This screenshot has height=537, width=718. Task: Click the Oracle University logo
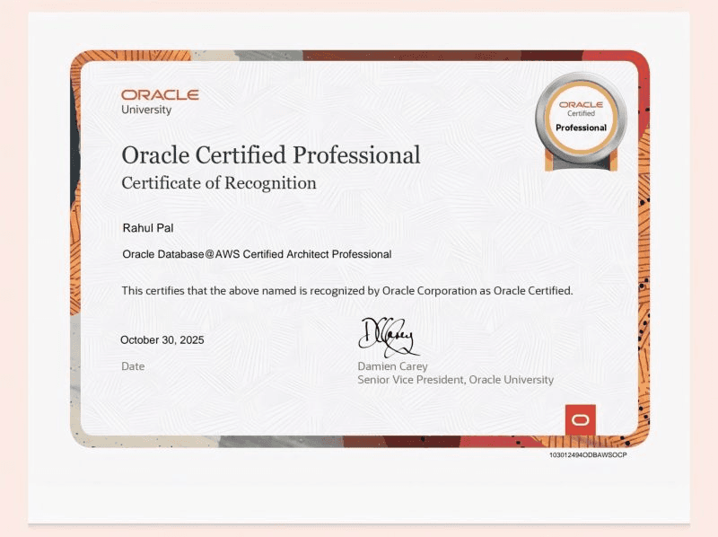[x=160, y=102]
